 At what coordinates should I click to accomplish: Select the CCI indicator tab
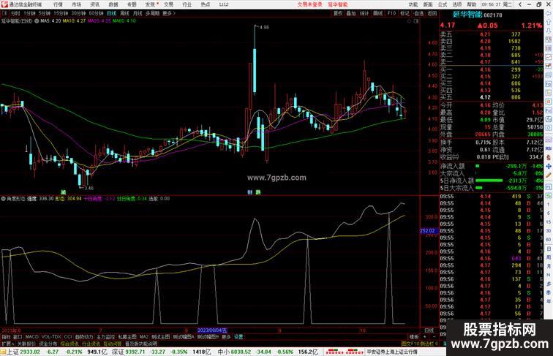pyautogui.click(x=68, y=337)
